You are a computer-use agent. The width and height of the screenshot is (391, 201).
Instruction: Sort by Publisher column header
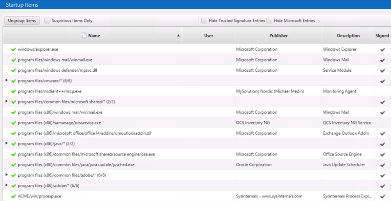[x=278, y=36]
